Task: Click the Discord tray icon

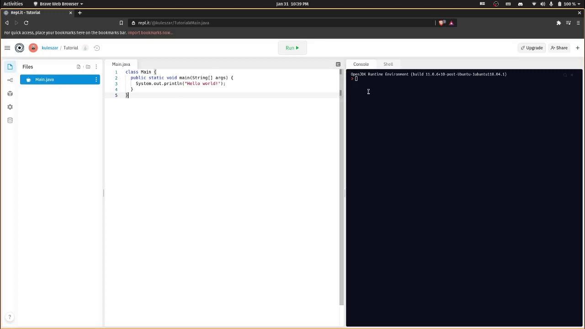Action: (x=520, y=4)
